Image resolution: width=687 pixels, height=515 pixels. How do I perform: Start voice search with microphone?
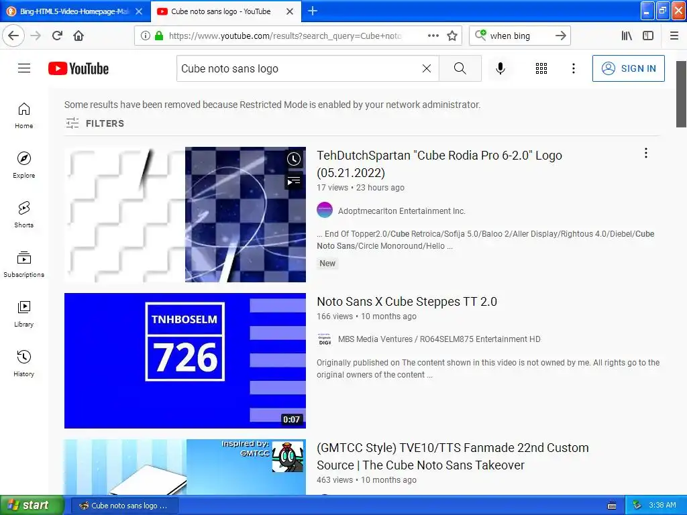coord(500,68)
